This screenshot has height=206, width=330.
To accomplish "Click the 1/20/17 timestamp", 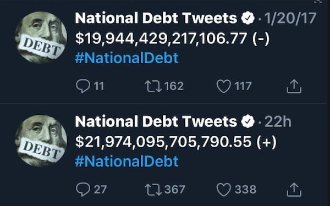I will click(x=290, y=18).
